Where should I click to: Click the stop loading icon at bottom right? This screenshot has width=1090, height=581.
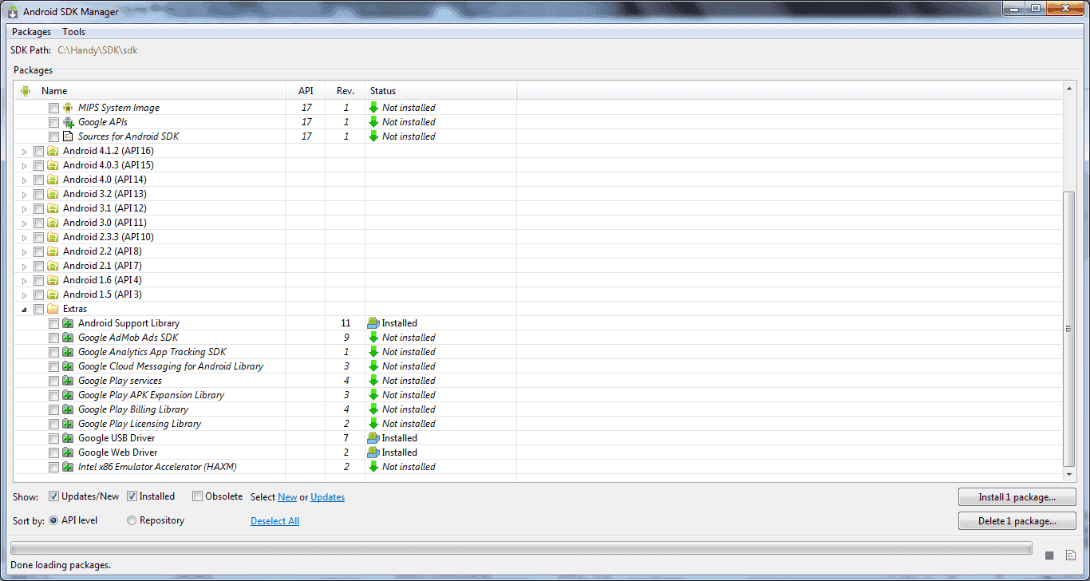click(1050, 555)
